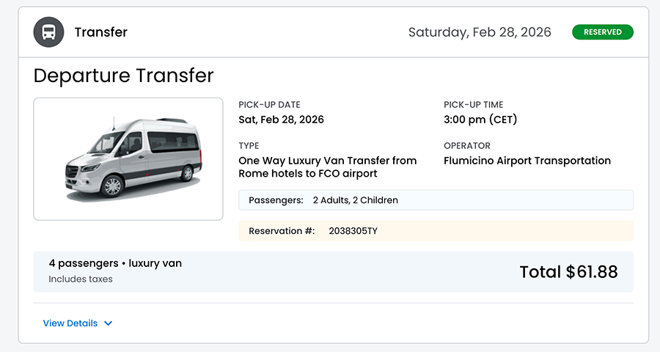Expand details with the chevron arrow

coord(108,323)
